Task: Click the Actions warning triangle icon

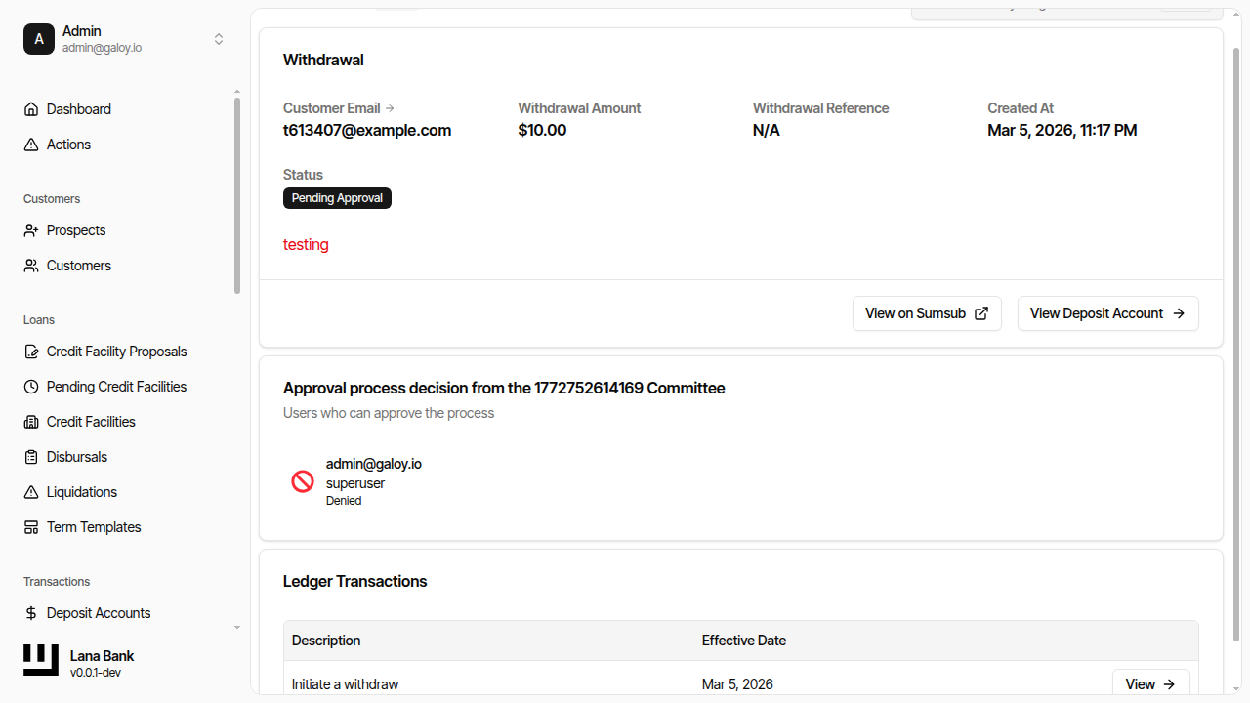Action: [31, 145]
